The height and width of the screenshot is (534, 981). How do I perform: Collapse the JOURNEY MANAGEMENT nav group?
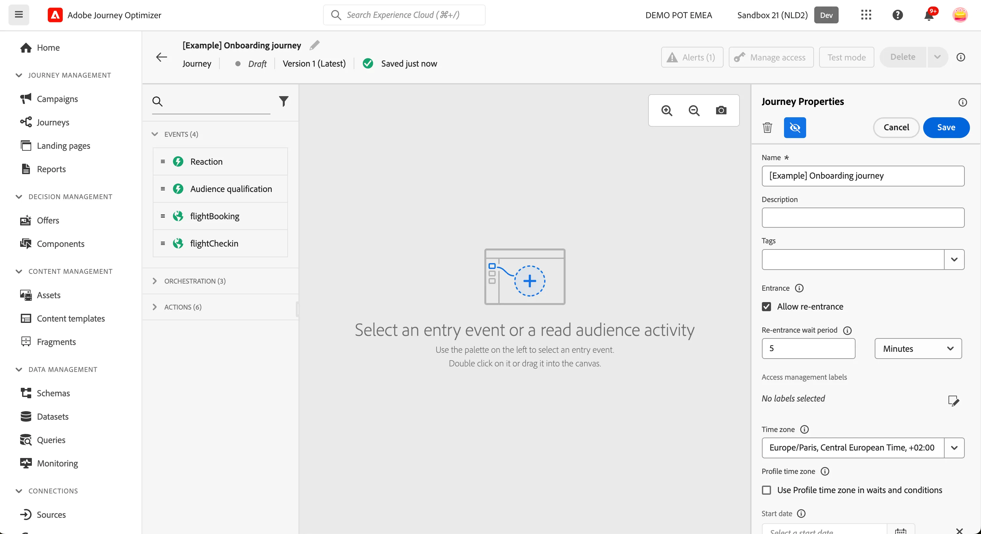point(19,75)
